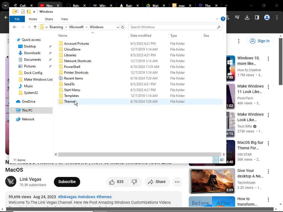
Task: Subscribe to the Link Vegas channel
Action: (67, 182)
